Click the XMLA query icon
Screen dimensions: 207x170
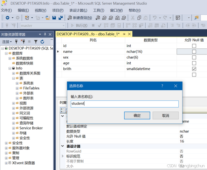click(117, 18)
